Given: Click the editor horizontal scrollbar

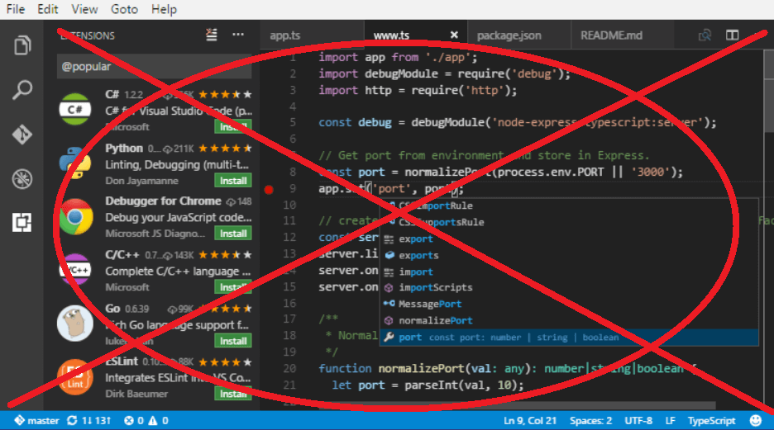Looking at the screenshot, I should (518, 406).
